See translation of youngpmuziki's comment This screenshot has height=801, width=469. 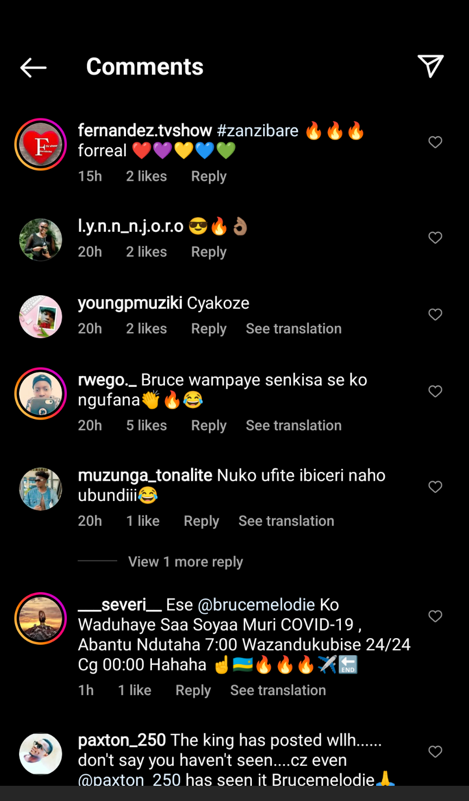pyautogui.click(x=293, y=329)
